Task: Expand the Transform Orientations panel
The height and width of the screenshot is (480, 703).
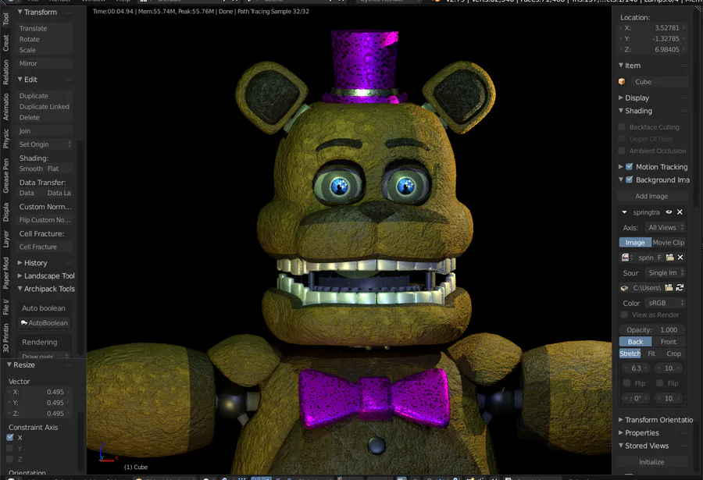Action: pos(620,419)
